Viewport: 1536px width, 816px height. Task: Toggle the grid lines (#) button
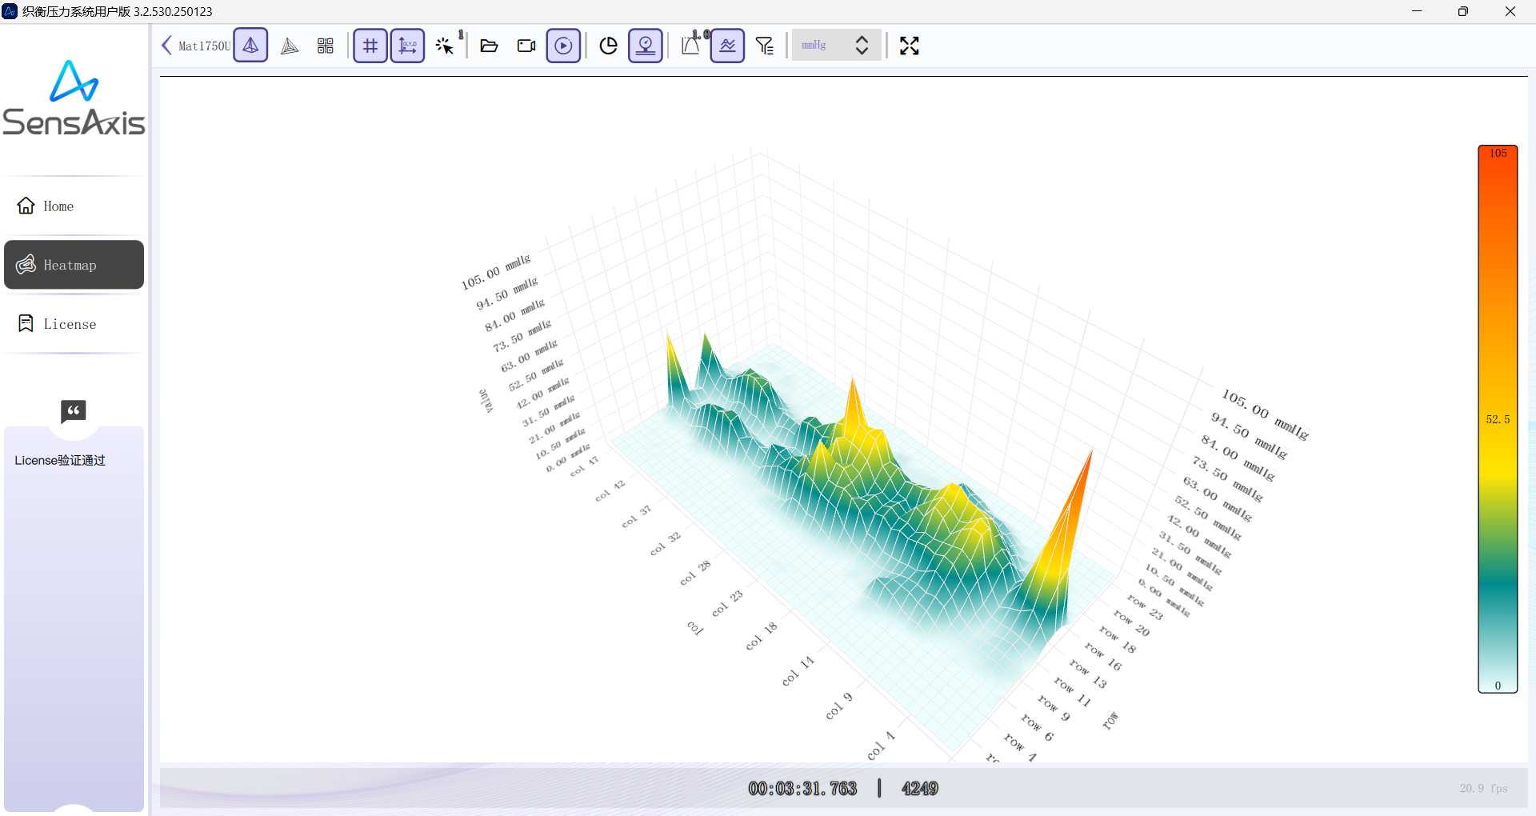click(370, 46)
